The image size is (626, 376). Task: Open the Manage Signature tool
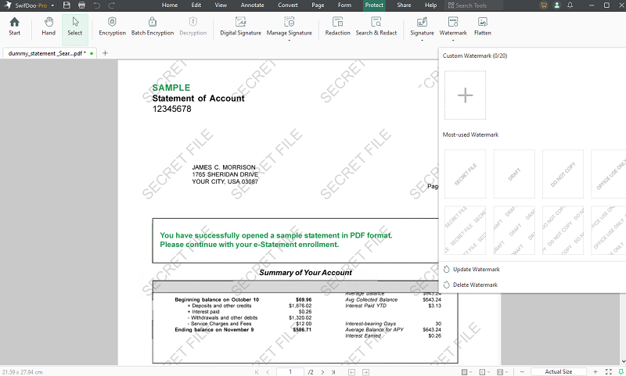point(289,27)
